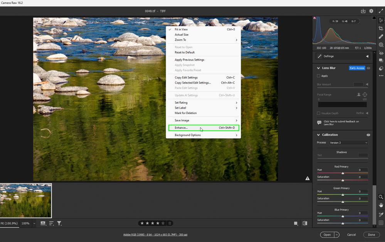The width and height of the screenshot is (385, 242).
Task: Select the Red Eye tool
Action: click(x=381, y=53)
